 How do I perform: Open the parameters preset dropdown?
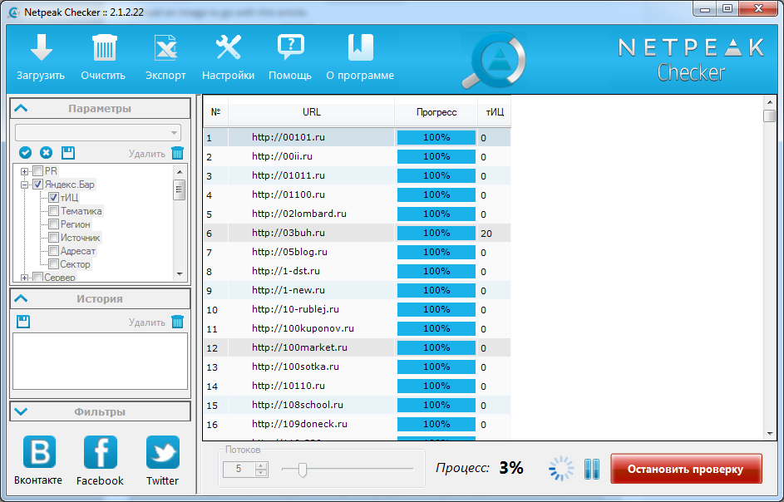[x=98, y=133]
